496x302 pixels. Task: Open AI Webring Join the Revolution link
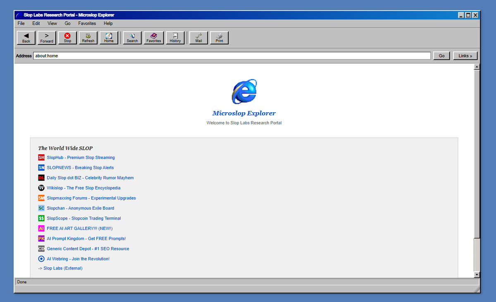point(78,259)
